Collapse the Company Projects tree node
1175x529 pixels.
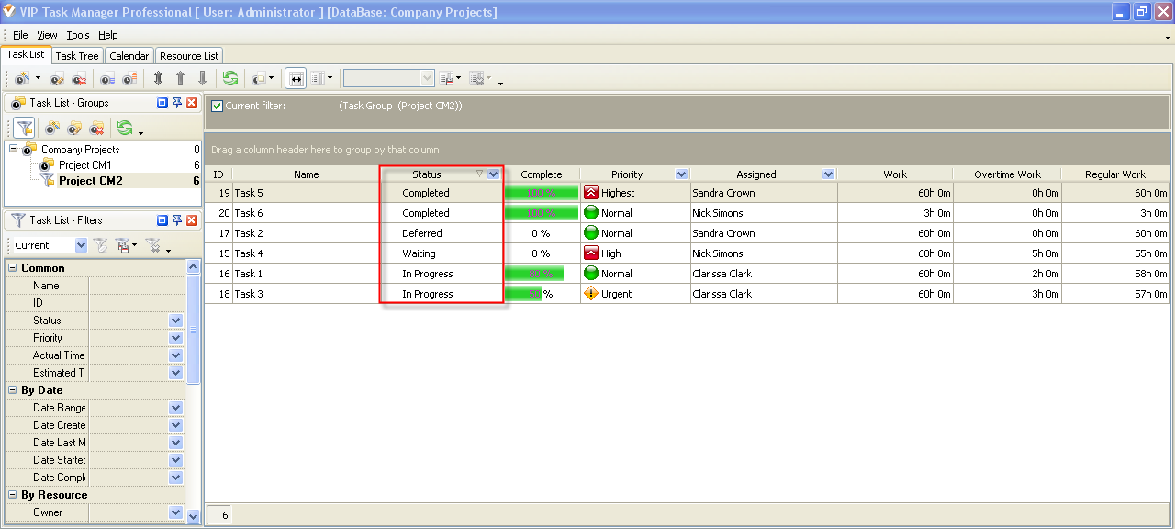coord(13,150)
